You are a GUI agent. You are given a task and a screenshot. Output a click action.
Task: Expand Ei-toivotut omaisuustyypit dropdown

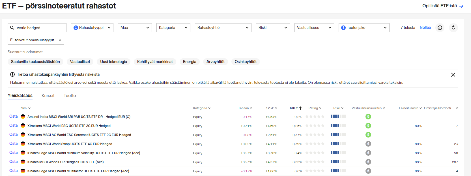pyautogui.click(x=36, y=40)
